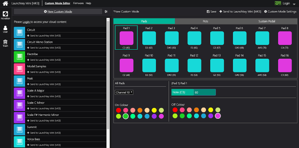Image resolution: width=299 pixels, height=148 pixels.
Task: Expand the Channel 10 dropdown
Action: point(124,93)
